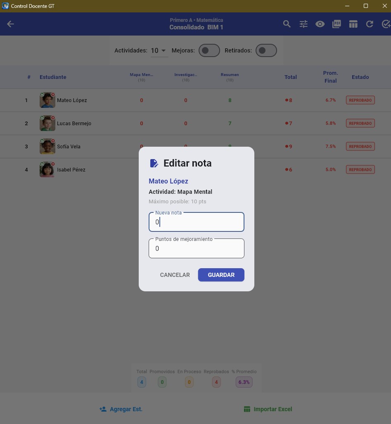Focus the Nueva nota input field

point(197,222)
